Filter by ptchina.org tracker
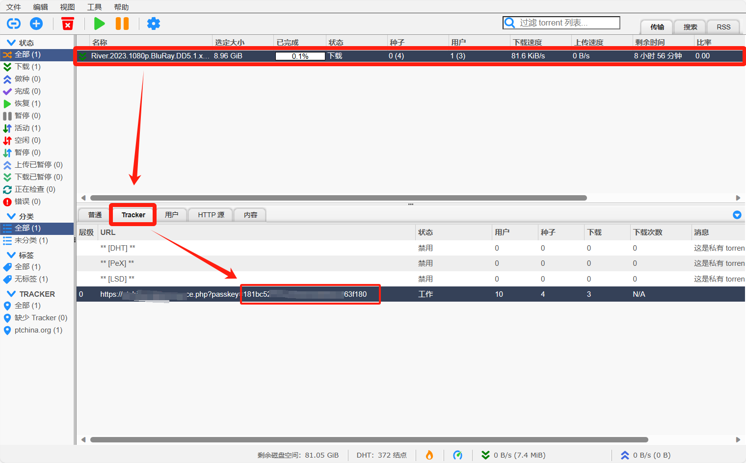Viewport: 746px width, 463px height. click(38, 330)
